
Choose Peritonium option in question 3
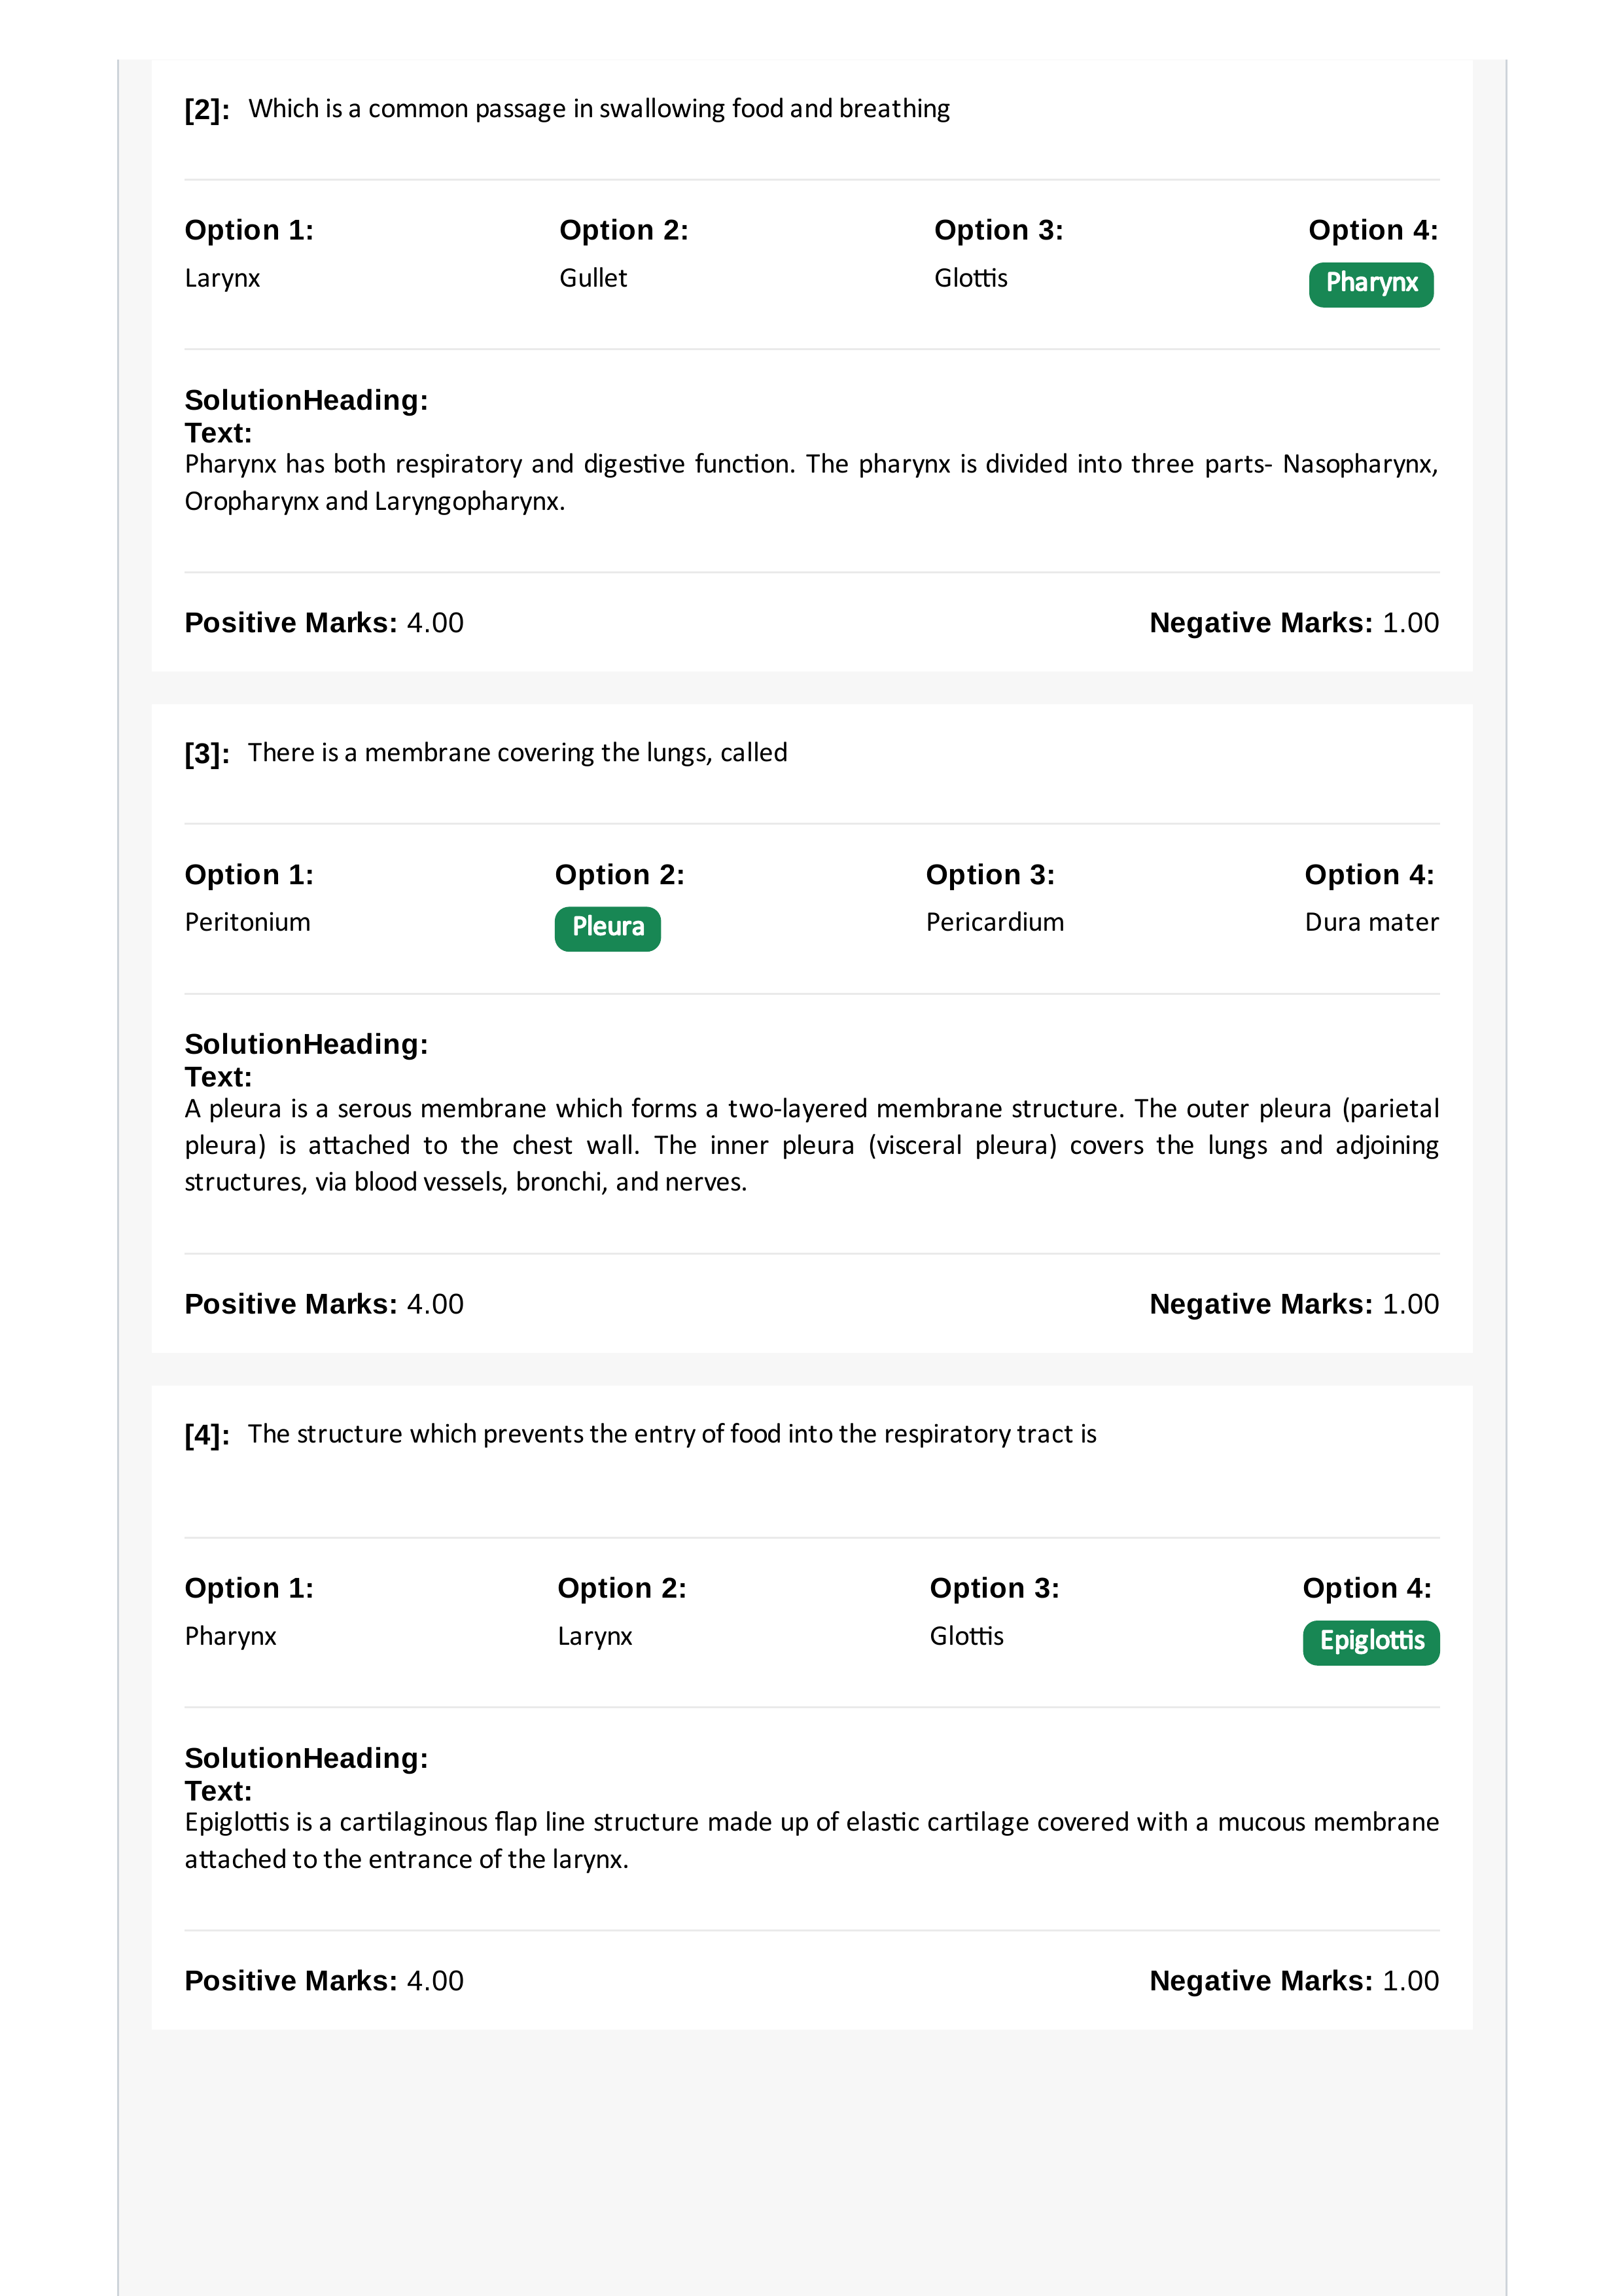coord(247,922)
